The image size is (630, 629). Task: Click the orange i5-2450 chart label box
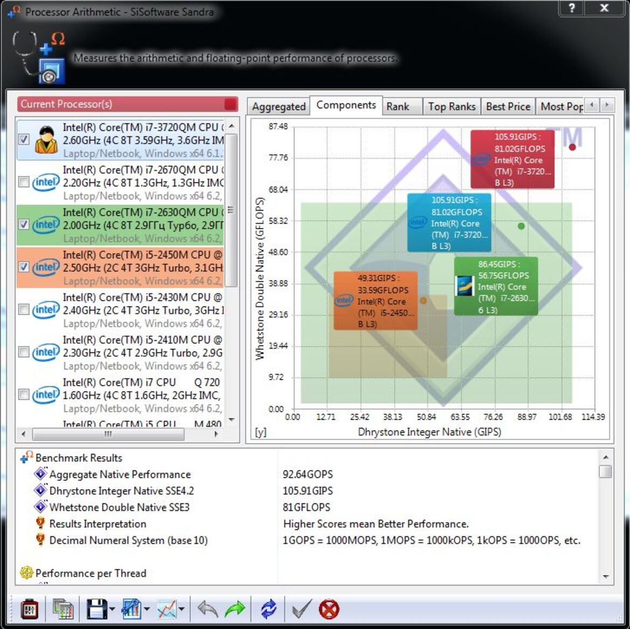point(376,301)
